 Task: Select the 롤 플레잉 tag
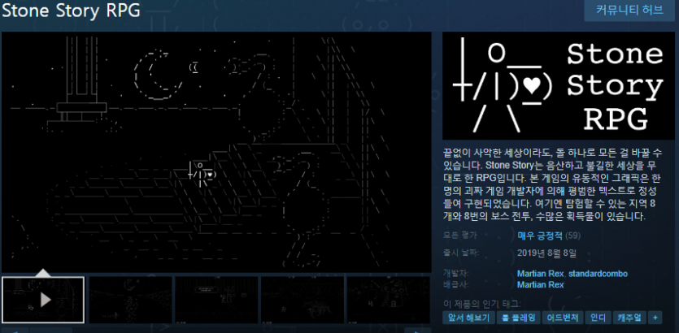(x=518, y=318)
